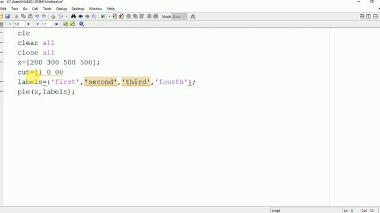Tile editor windows in a grid layout
This screenshot has height=213, width=380.
(362, 17)
